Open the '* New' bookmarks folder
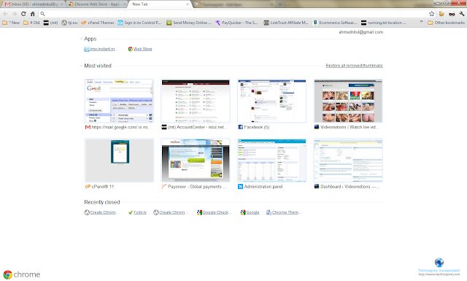The image size is (467, 281). click(11, 23)
